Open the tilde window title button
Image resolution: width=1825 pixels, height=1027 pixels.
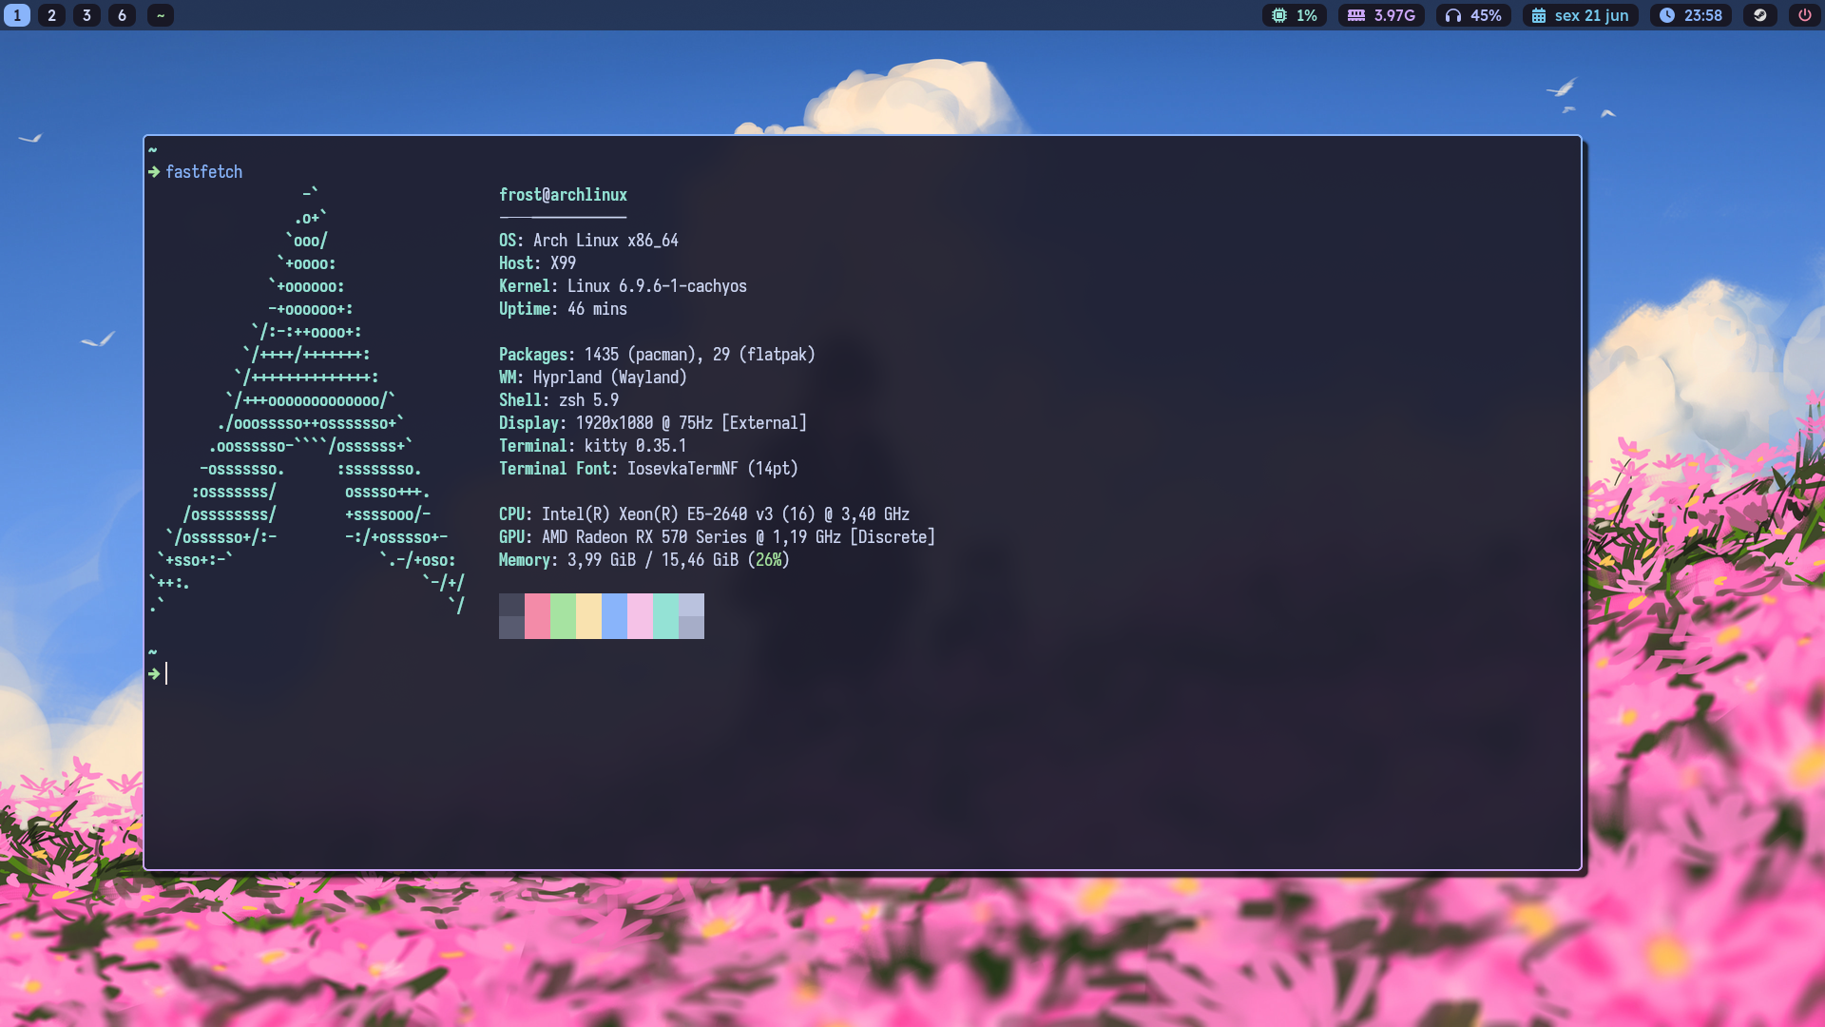(x=161, y=15)
